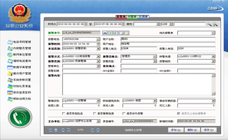This screenshot has width=228, height=140.
Task: Check the 是否肇事逃逸 checkbox
Action: (x=95, y=113)
